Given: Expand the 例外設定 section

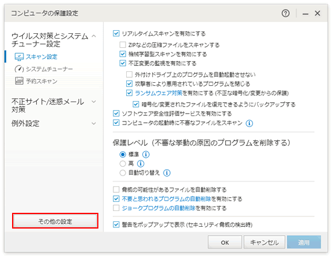Looking at the screenshot, I should pos(94,123).
